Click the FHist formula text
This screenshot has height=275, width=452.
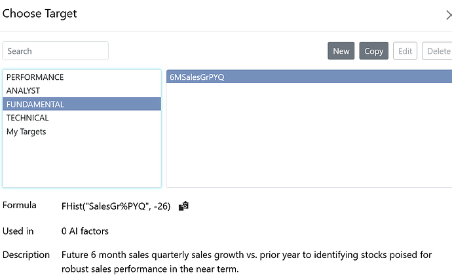(x=116, y=206)
